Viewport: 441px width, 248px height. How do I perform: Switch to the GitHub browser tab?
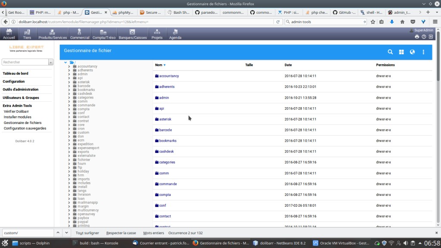tap(344, 12)
